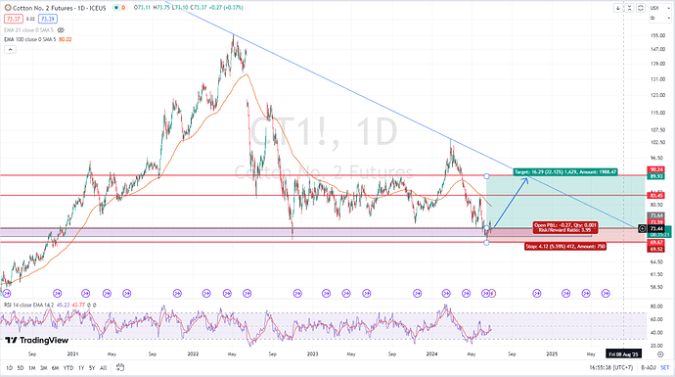Click the down-arrow chart control icon

pyautogui.click(x=617, y=8)
